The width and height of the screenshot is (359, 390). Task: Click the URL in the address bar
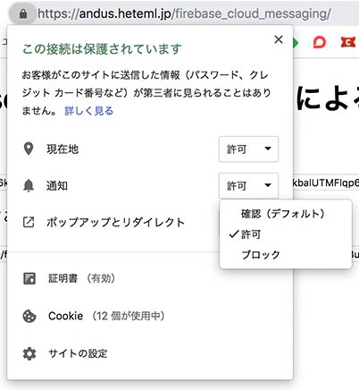(x=184, y=13)
